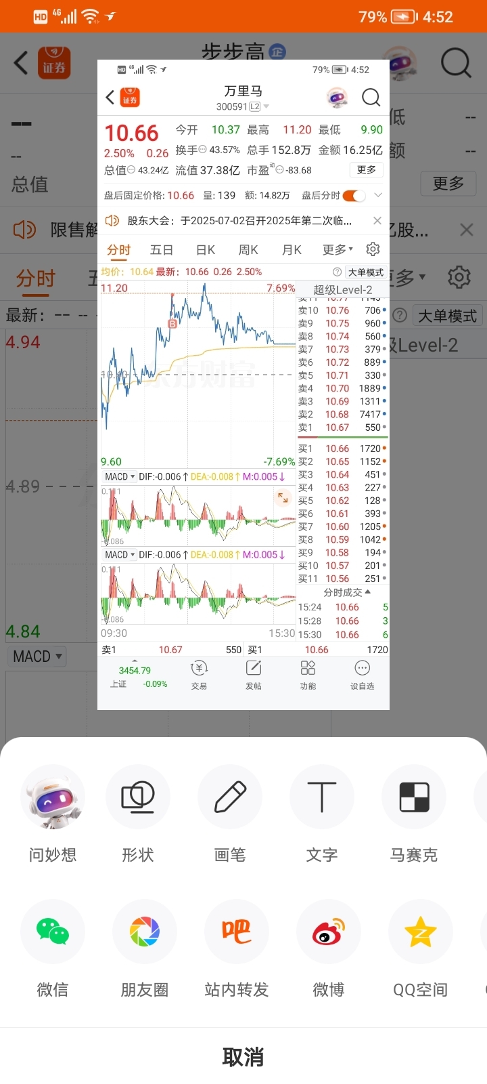
Task: Tap 更多 button in preview quote header
Action: click(367, 170)
